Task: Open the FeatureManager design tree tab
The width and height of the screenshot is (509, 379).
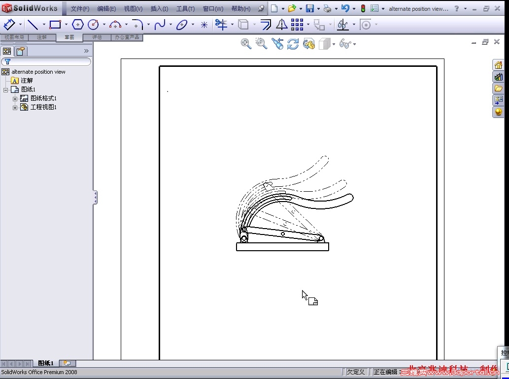Action: pos(7,51)
